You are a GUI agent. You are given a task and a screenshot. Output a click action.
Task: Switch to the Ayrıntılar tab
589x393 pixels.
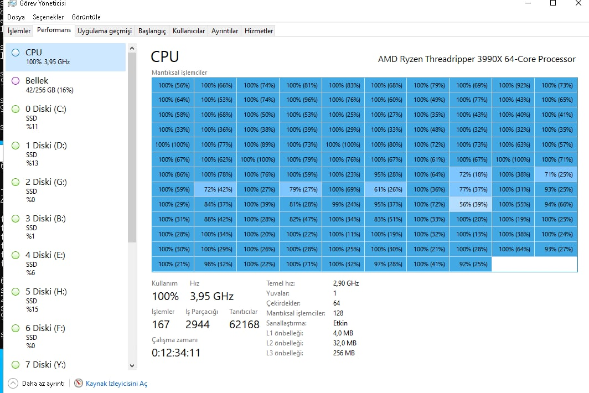tap(224, 30)
